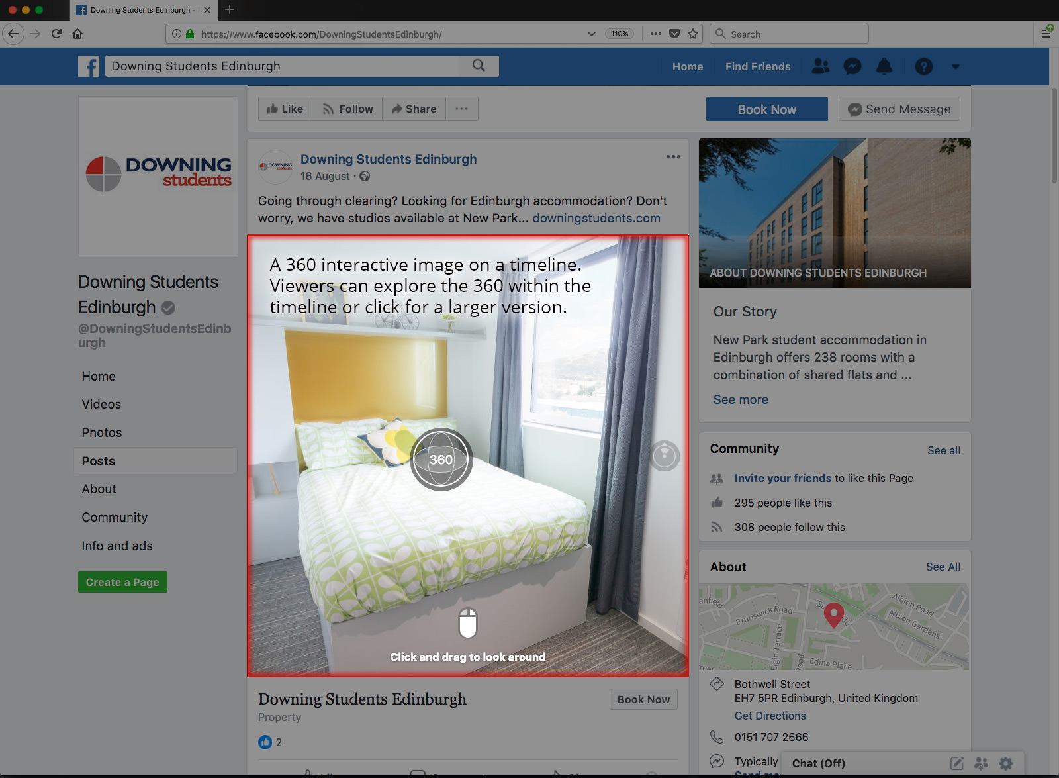
Task: Expand account dropdown arrow in header
Action: point(955,66)
